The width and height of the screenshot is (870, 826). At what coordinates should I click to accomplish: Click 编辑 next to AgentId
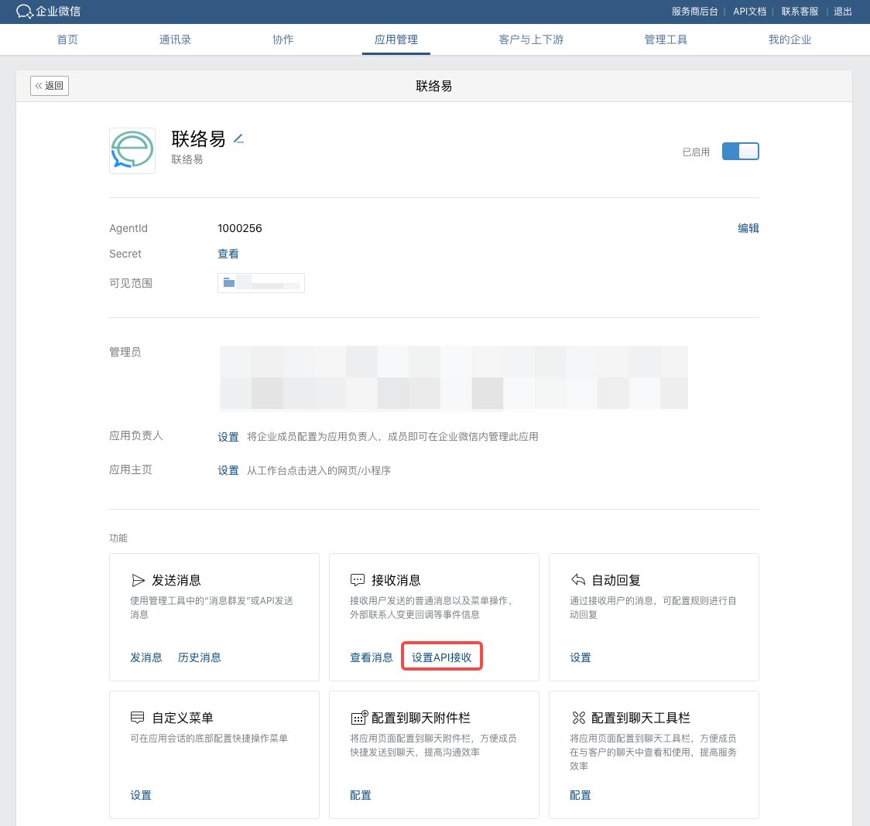(748, 228)
